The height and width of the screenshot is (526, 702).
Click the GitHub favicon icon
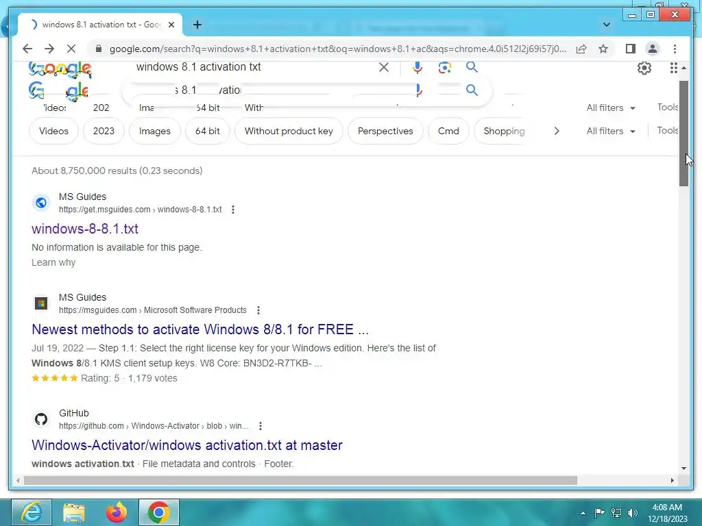click(41, 419)
